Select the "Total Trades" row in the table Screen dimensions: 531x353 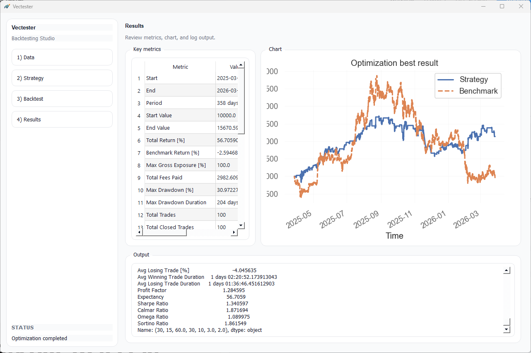pos(180,215)
